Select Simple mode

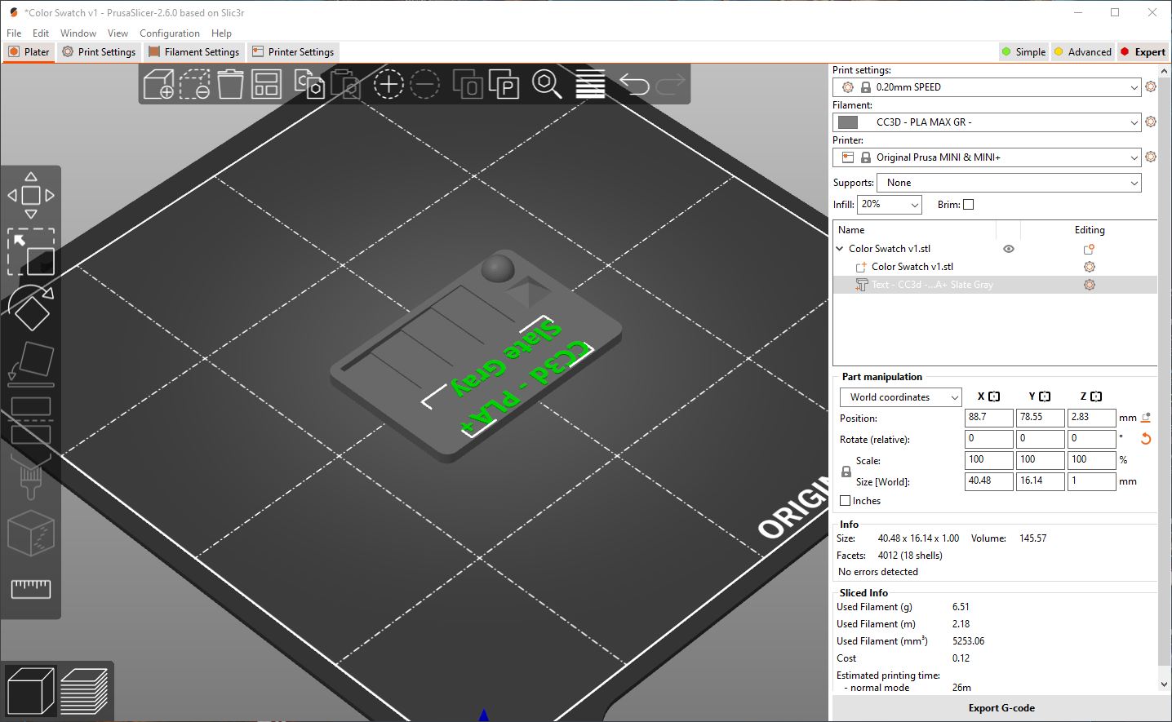1023,51
